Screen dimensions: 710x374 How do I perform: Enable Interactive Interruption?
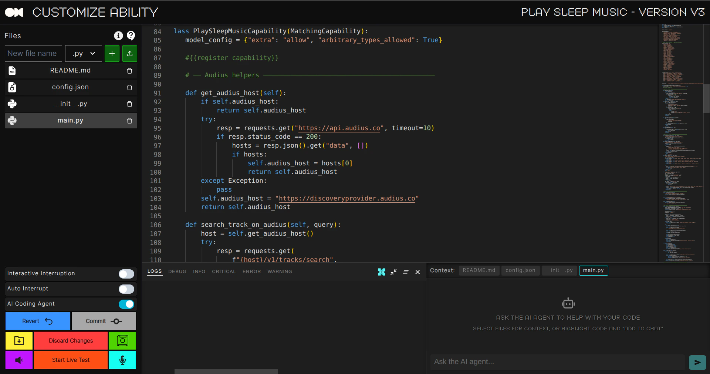[126, 274]
